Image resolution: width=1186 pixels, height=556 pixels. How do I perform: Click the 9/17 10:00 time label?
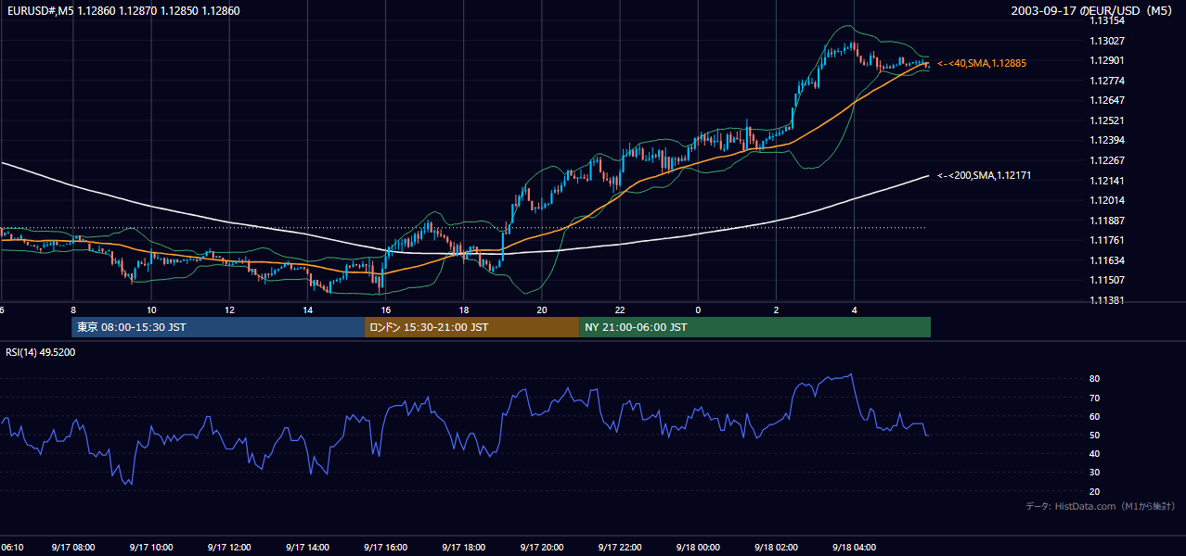150,548
